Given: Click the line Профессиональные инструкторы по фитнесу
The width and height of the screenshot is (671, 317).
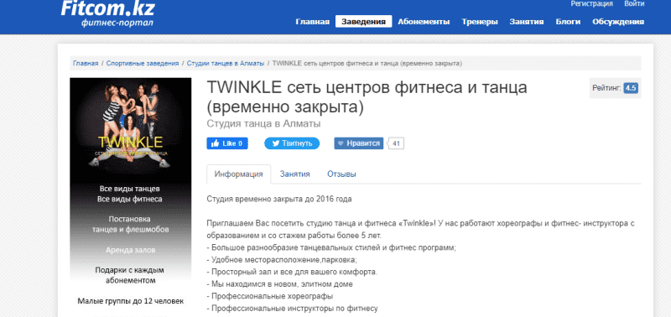Looking at the screenshot, I should click(292, 309).
